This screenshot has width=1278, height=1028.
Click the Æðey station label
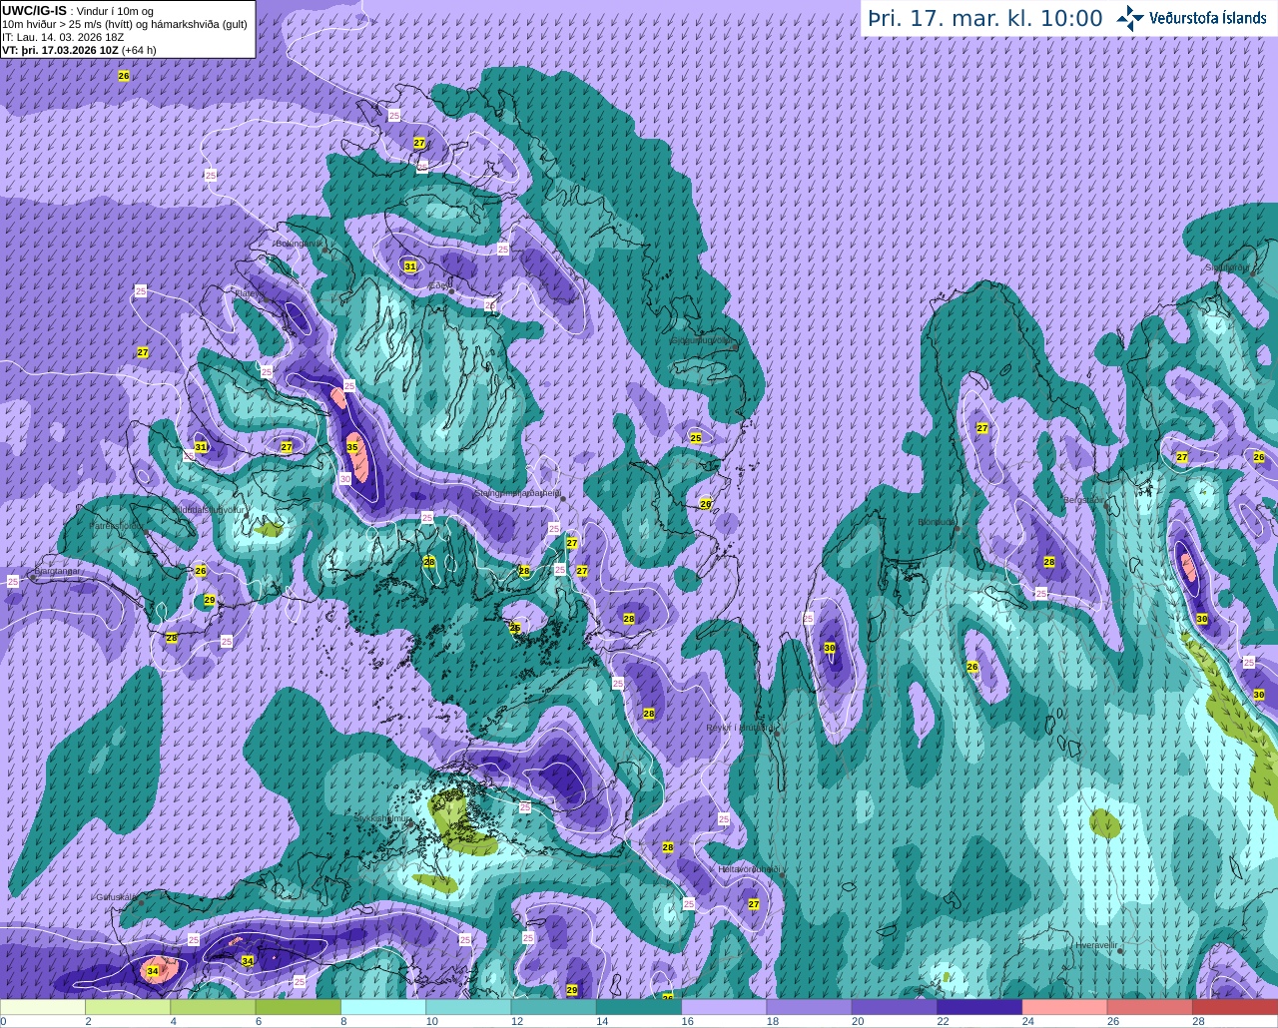[438, 284]
